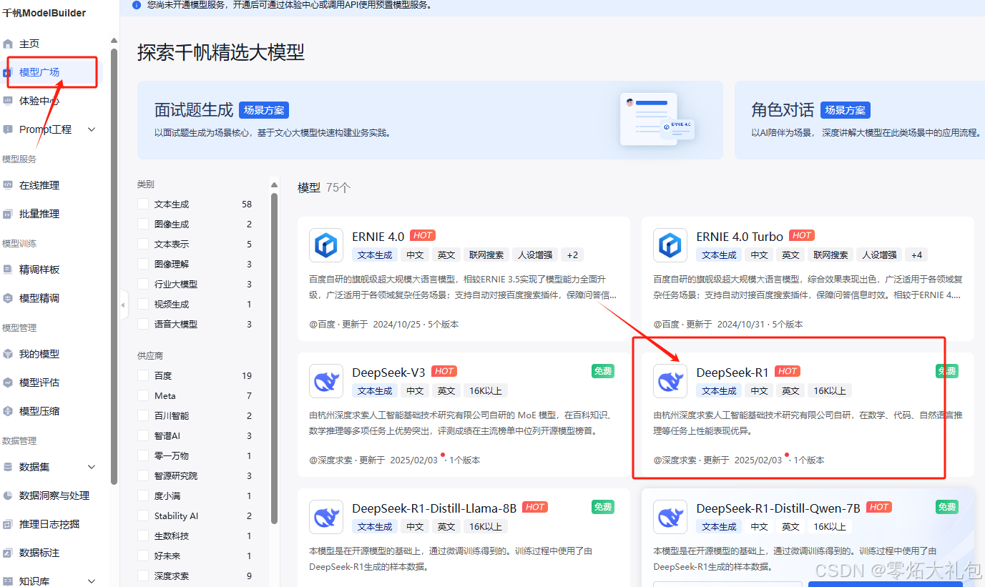The width and height of the screenshot is (985, 587).
Task: Check the 深度求索 supplier filter
Action: 143,576
